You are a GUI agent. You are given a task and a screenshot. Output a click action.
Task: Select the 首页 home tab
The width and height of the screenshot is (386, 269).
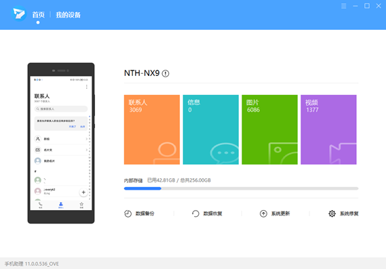coord(38,15)
